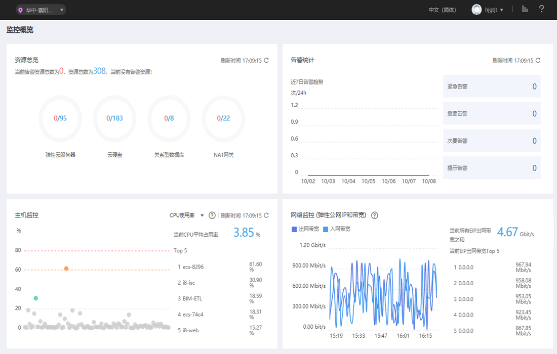Open help tooltip next to CPU使用率
The image size is (557, 354).
click(212, 215)
